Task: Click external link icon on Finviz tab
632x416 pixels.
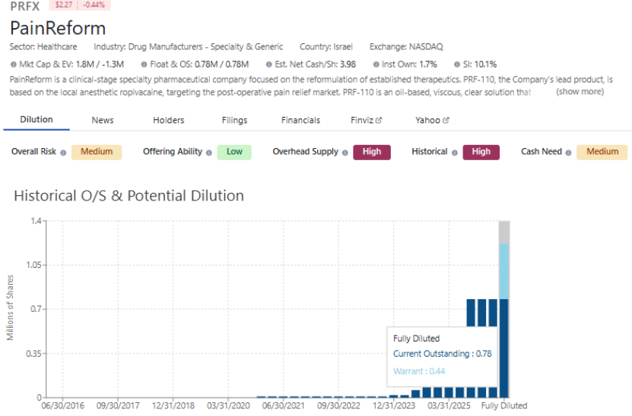Action: coord(379,120)
